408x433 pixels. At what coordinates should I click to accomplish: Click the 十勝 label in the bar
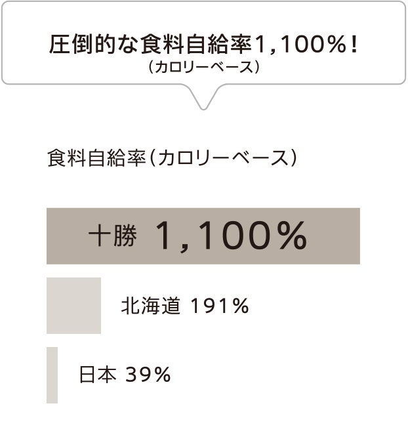[113, 237]
